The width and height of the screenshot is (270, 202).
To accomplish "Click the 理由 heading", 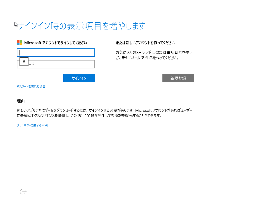I will pyautogui.click(x=21, y=101).
